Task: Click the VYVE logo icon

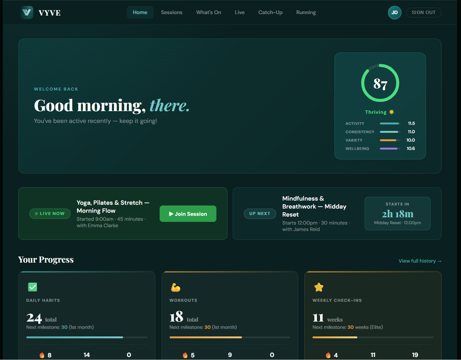Action: 27,12
